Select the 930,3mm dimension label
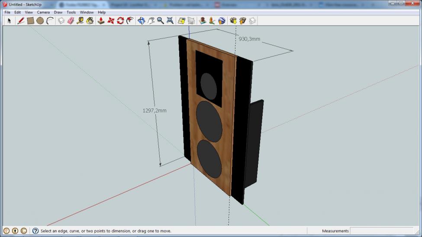The image size is (422, 237). tap(249, 39)
